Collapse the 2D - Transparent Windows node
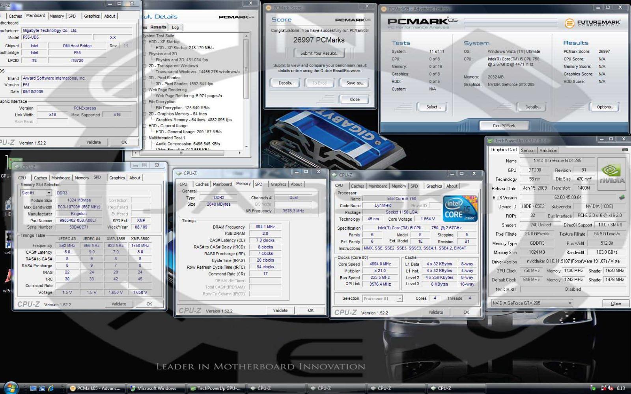Viewport: 631px width, 394px height. pos(145,66)
